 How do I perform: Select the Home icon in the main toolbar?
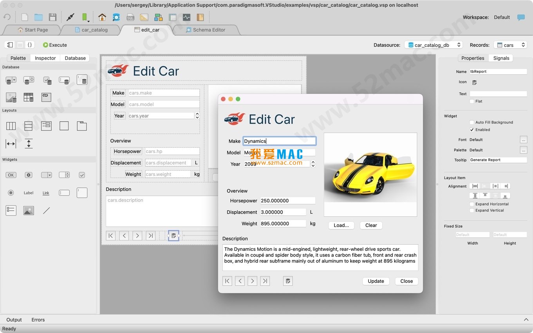click(x=102, y=17)
